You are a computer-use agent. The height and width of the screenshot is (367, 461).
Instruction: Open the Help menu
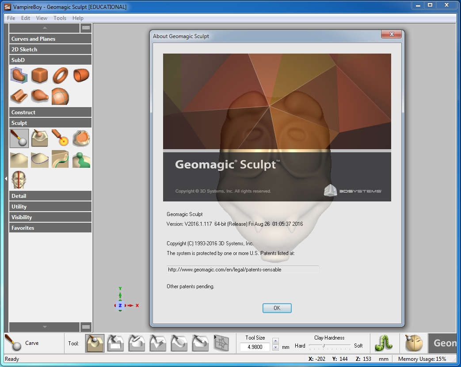pyautogui.click(x=78, y=18)
